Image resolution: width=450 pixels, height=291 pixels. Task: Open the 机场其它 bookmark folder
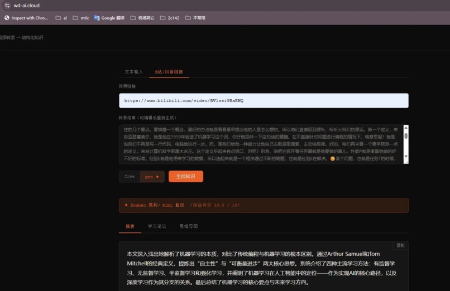142,18
